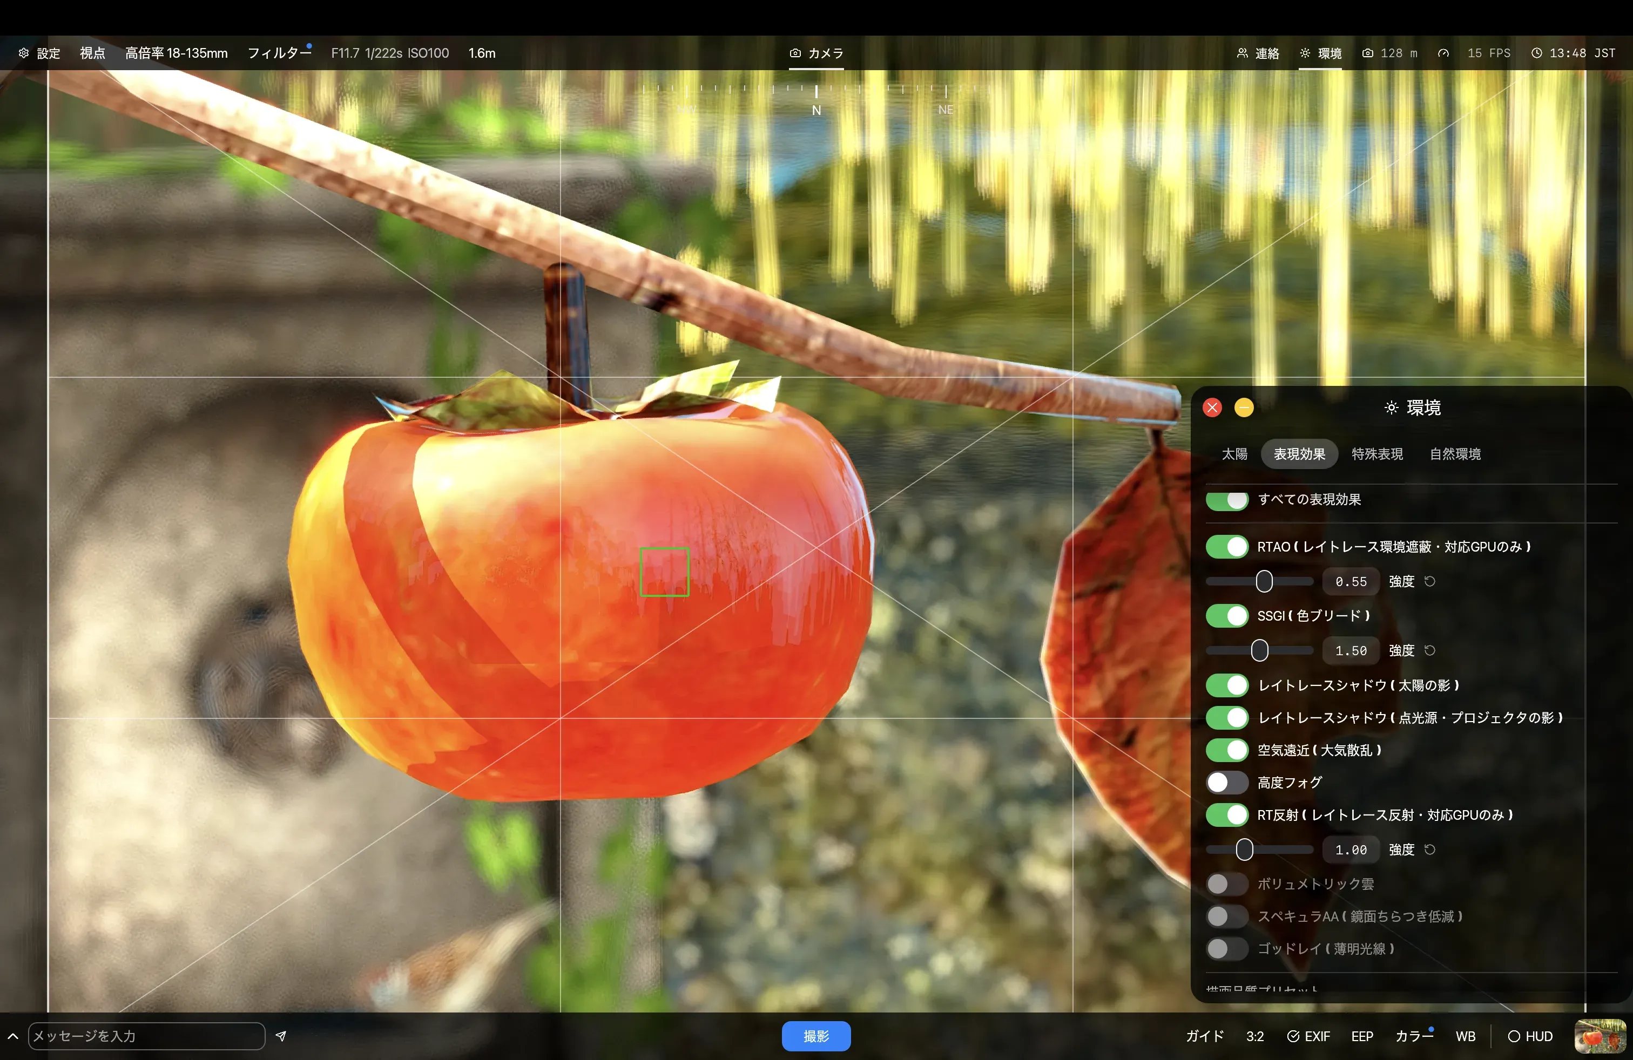Disable 空気遠近 大気散乱 switch
The height and width of the screenshot is (1060, 1633).
(x=1227, y=750)
